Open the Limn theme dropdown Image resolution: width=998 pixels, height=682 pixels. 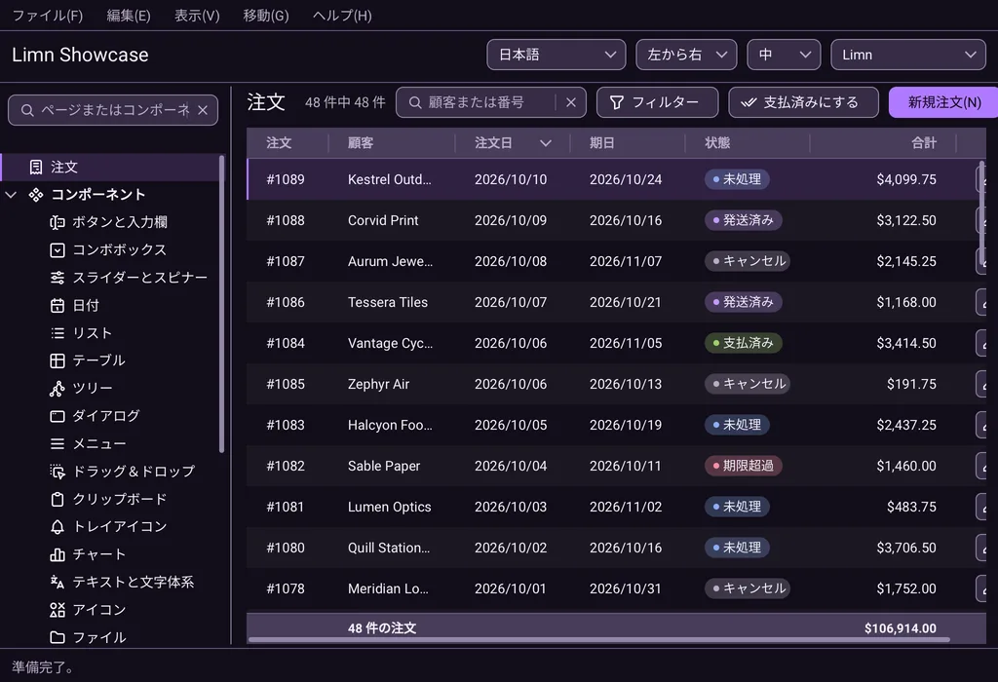pos(908,55)
